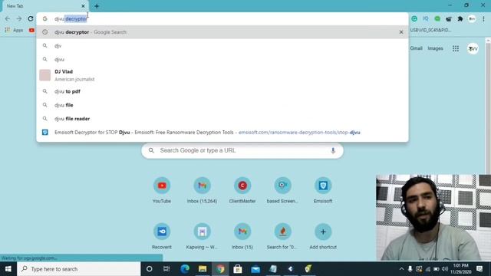Switch to Chrome in taskbar
The image size is (491, 276).
point(220,269)
